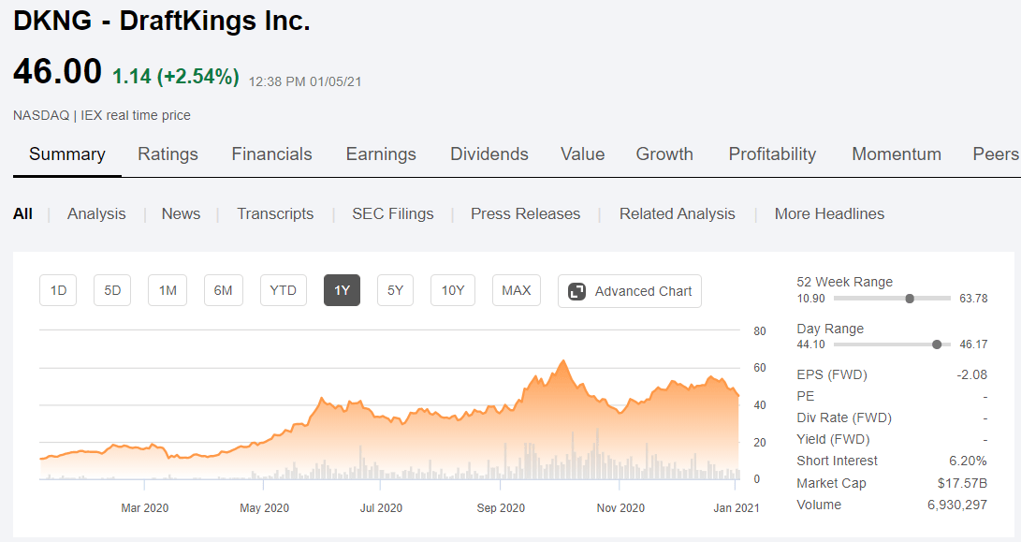Screen dimensions: 1021x542
Task: Set chart range to 1D
Action: coord(58,290)
